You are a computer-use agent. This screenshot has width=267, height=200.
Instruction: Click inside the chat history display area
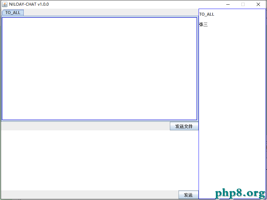coord(99,69)
